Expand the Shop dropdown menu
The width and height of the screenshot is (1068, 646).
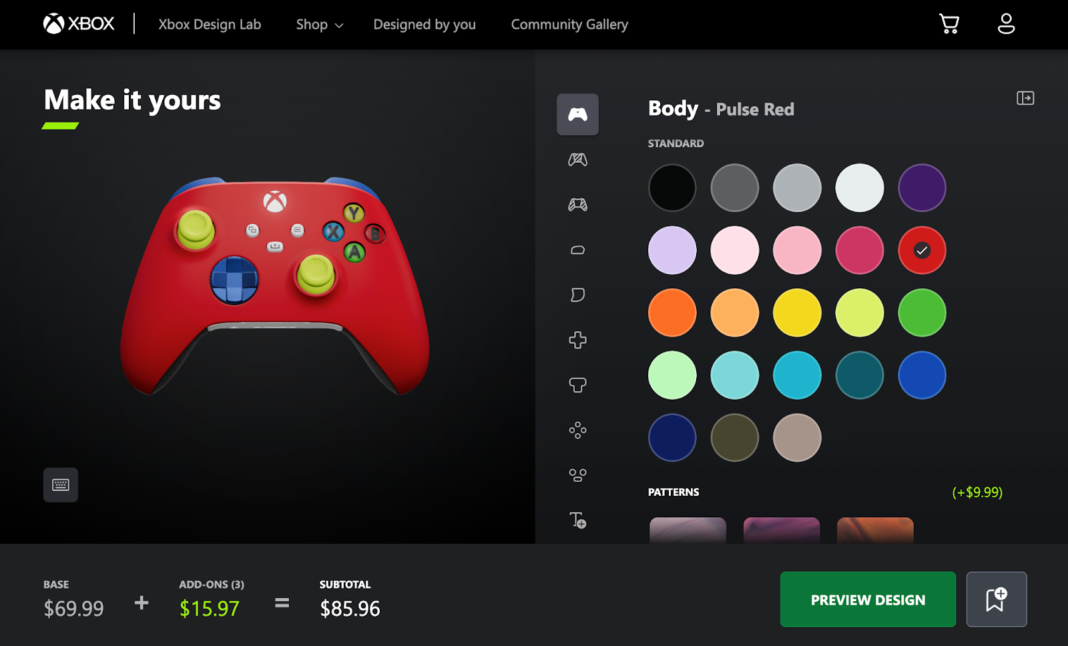(320, 25)
